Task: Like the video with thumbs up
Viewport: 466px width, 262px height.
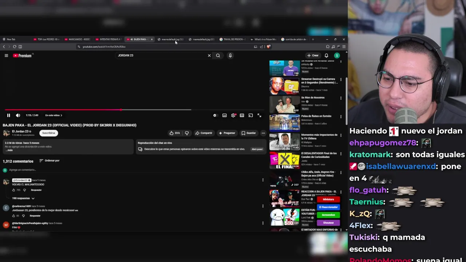Action: coord(175,133)
